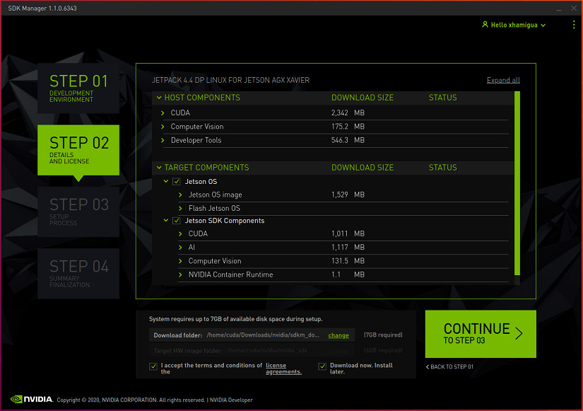Open the three-dot options menu
Screen dimensions: 583x411
pos(574,25)
